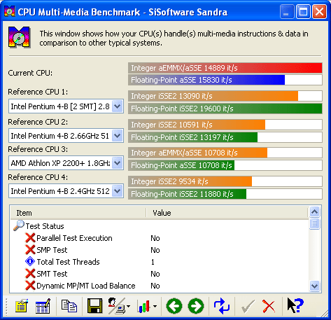Click the green back arrow button
Screen dimensions: 331x320
[x=174, y=306]
